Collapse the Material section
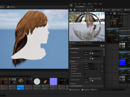130x97 pixels. [70, 61]
